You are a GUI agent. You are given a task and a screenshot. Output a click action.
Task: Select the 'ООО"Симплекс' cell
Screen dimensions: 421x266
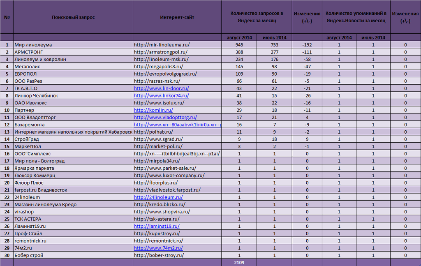pyautogui.click(x=73, y=153)
